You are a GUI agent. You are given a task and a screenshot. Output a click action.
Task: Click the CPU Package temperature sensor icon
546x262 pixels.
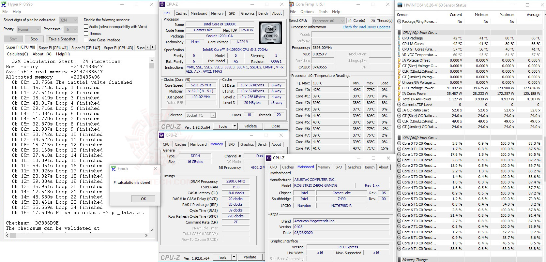pos(399,38)
